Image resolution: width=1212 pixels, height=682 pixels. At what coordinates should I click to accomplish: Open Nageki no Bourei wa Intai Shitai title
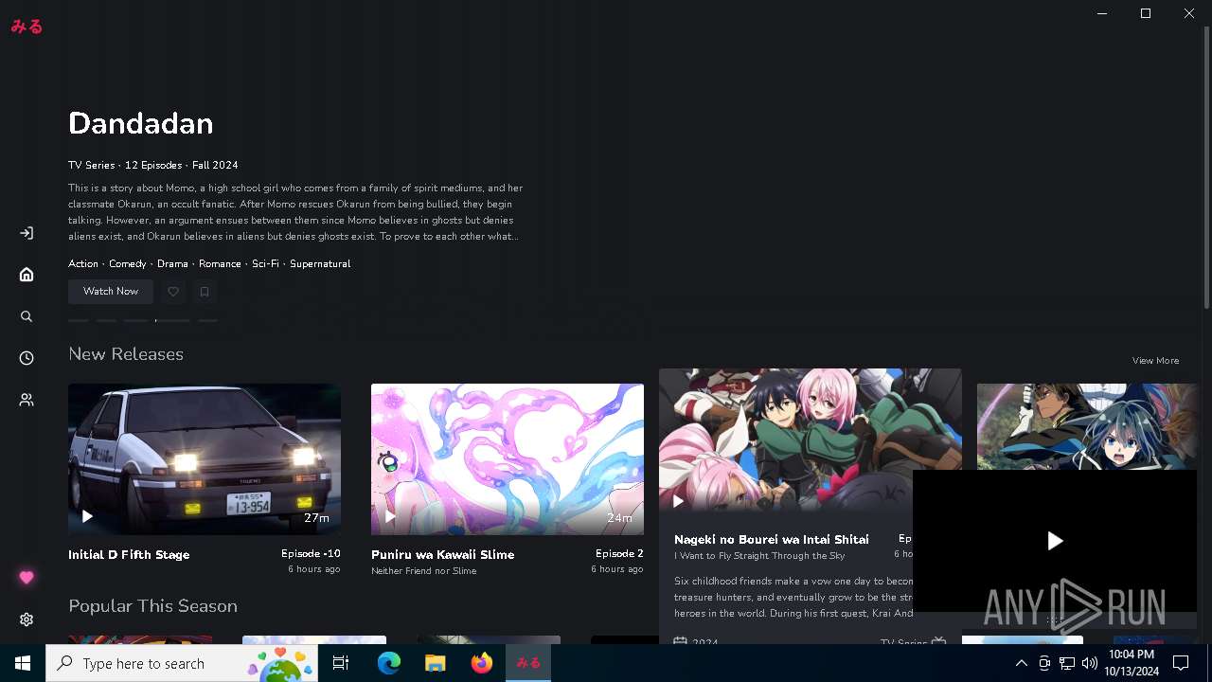click(x=772, y=539)
